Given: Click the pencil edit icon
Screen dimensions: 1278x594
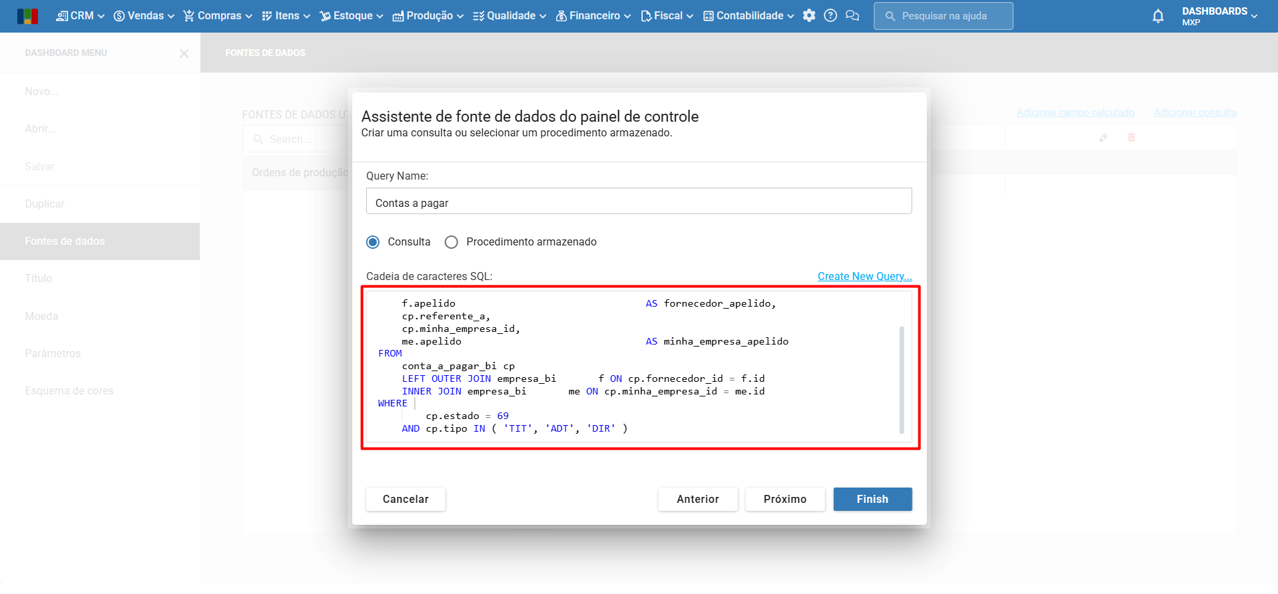Looking at the screenshot, I should click(1104, 138).
